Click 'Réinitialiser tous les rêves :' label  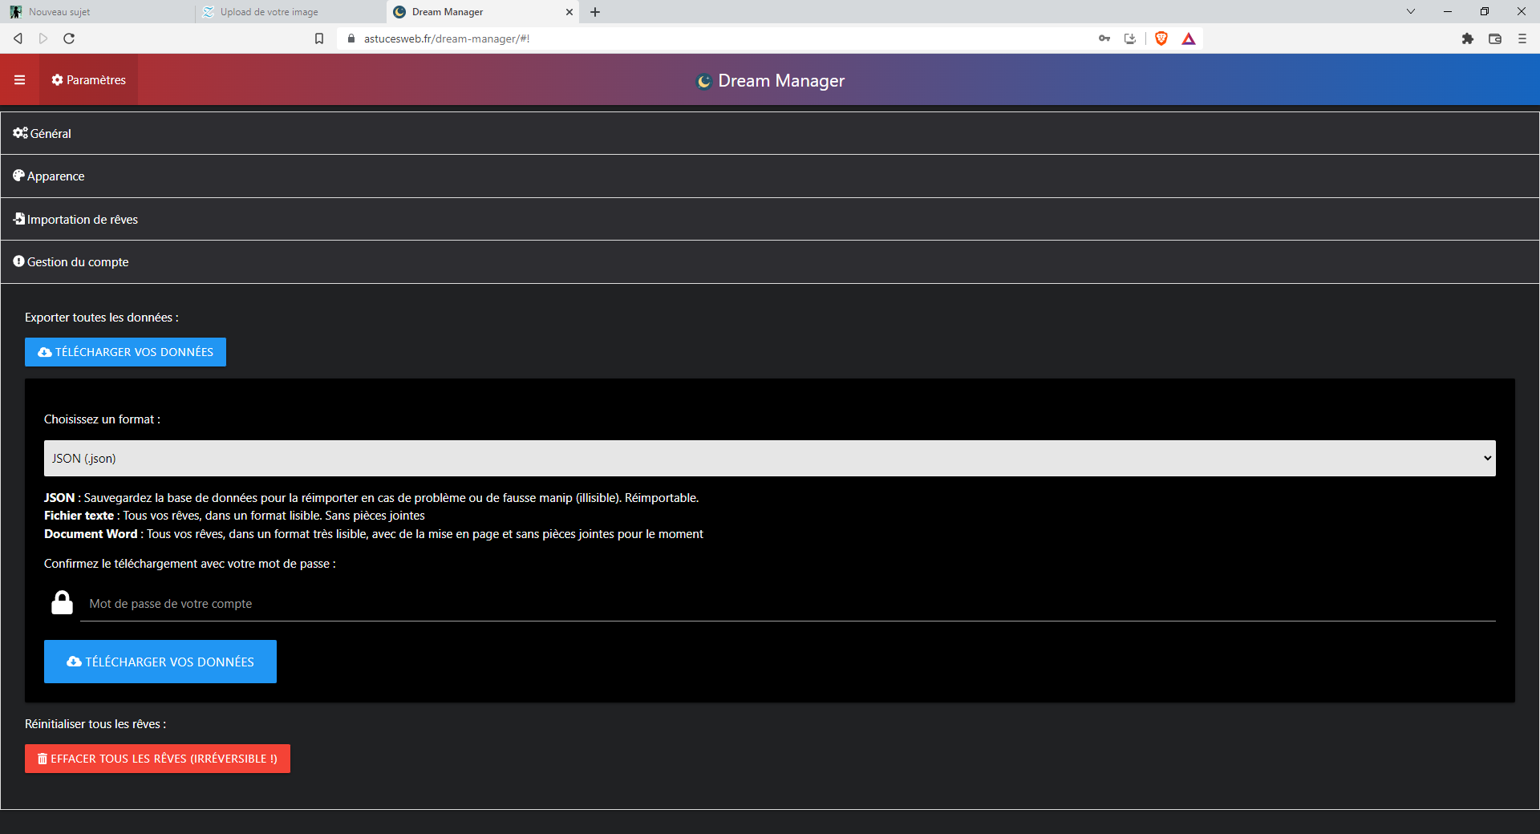pos(95,724)
